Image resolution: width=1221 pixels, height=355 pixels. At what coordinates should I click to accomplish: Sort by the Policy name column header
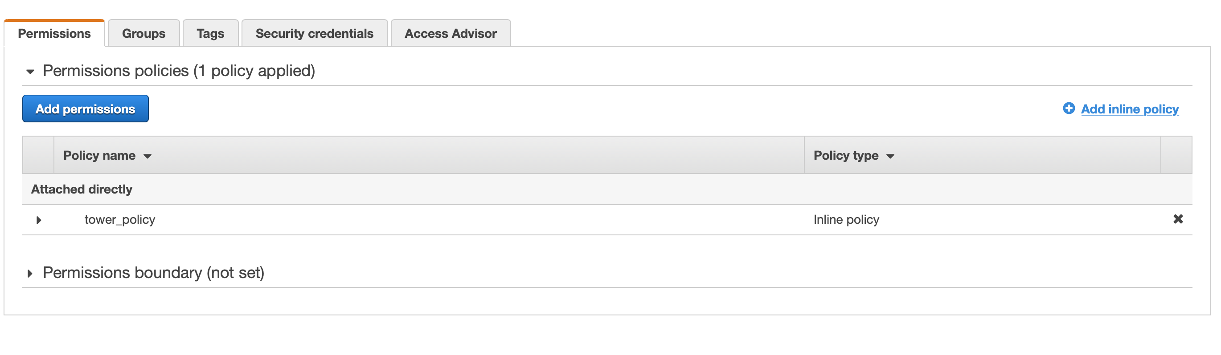(x=99, y=156)
